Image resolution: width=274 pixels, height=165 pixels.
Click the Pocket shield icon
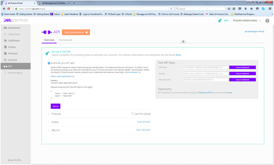click(240, 9)
